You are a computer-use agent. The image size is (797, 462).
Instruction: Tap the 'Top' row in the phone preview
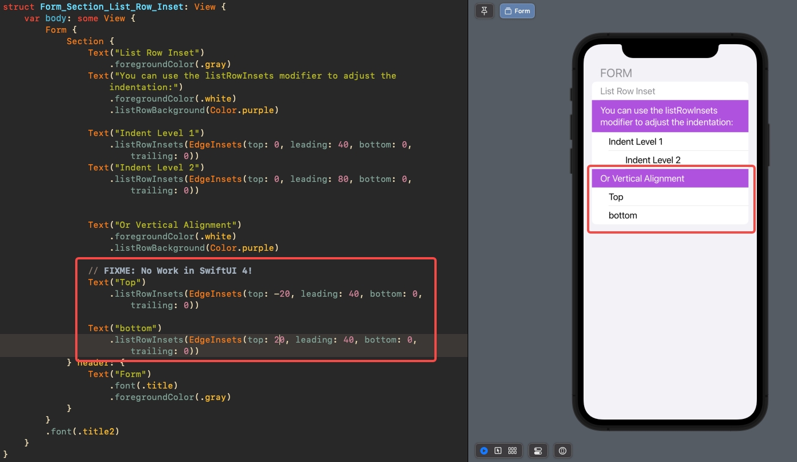point(616,197)
